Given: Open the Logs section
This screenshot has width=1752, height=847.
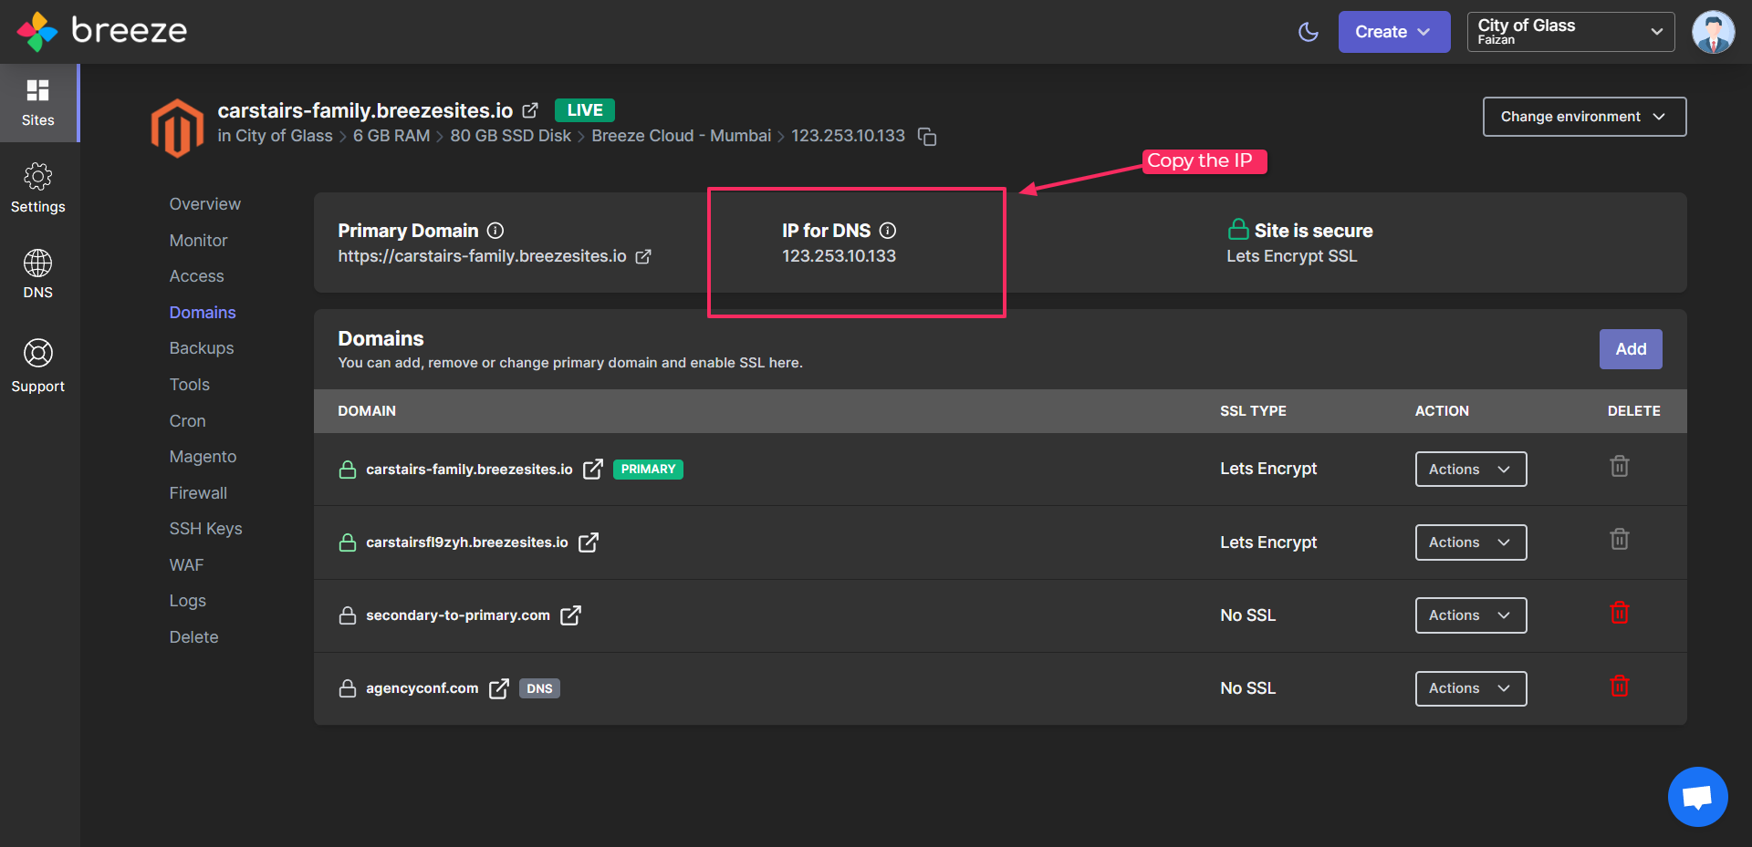Looking at the screenshot, I should [188, 601].
